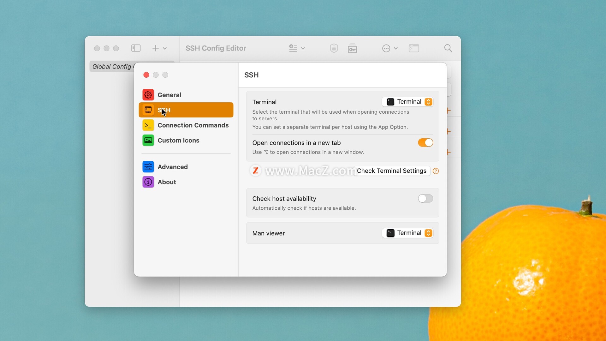Disable Open connections in a new tab
The image size is (606, 341).
(x=425, y=143)
